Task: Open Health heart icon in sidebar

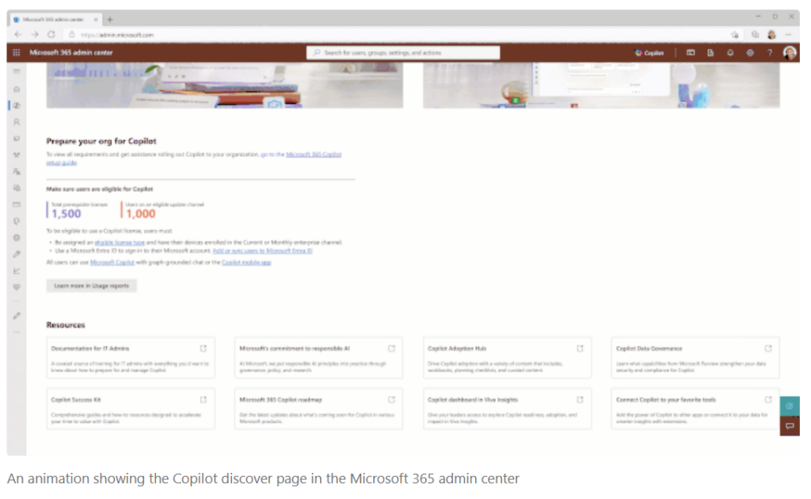Action: [17, 288]
